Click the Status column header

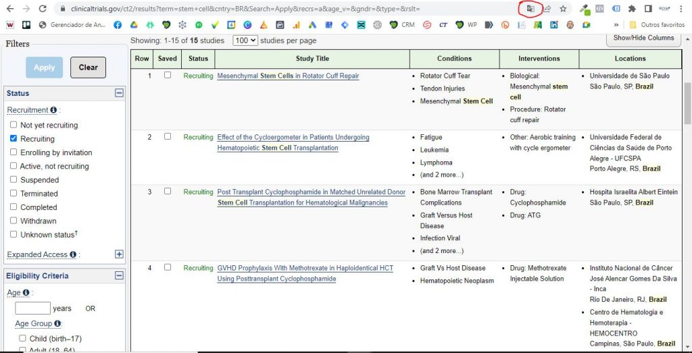[x=198, y=59]
